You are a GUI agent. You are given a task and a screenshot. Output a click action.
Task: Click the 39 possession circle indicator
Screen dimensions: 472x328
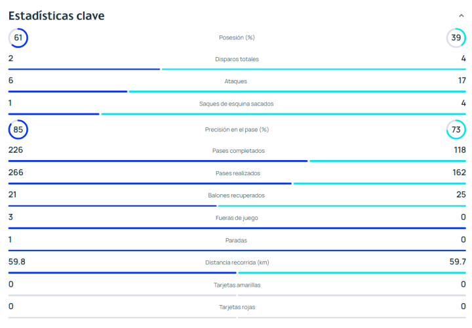click(456, 38)
